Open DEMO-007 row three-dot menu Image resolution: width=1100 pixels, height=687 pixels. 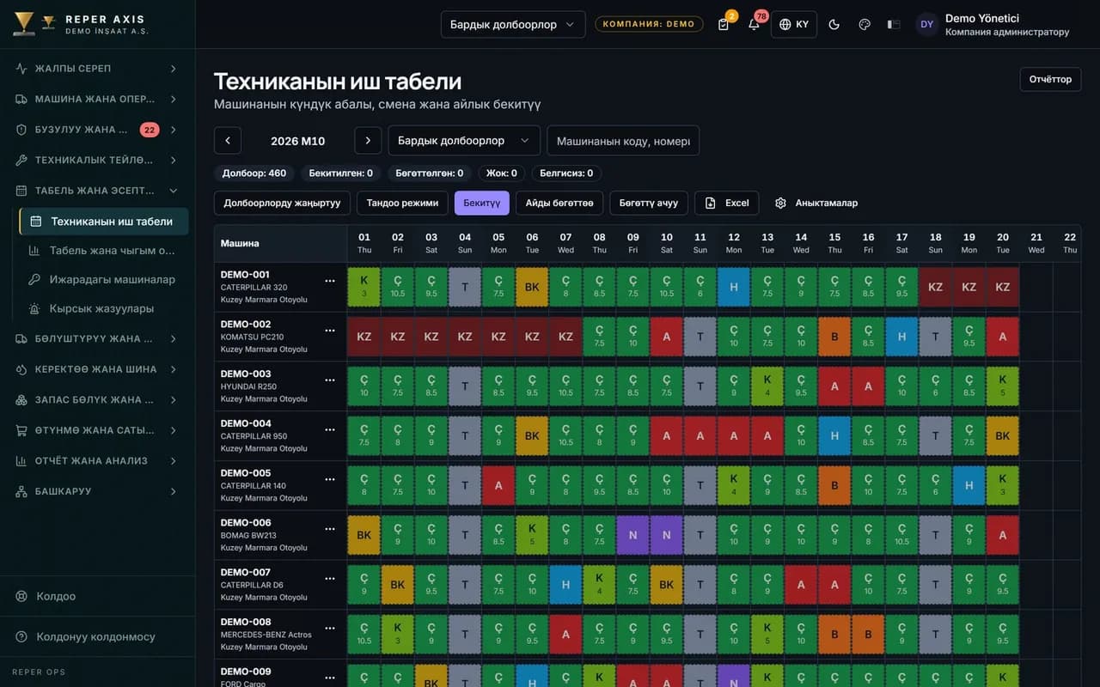pos(330,579)
